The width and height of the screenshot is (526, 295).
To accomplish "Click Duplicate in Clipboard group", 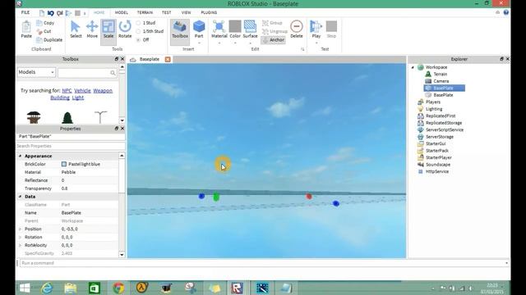I will click(49, 40).
